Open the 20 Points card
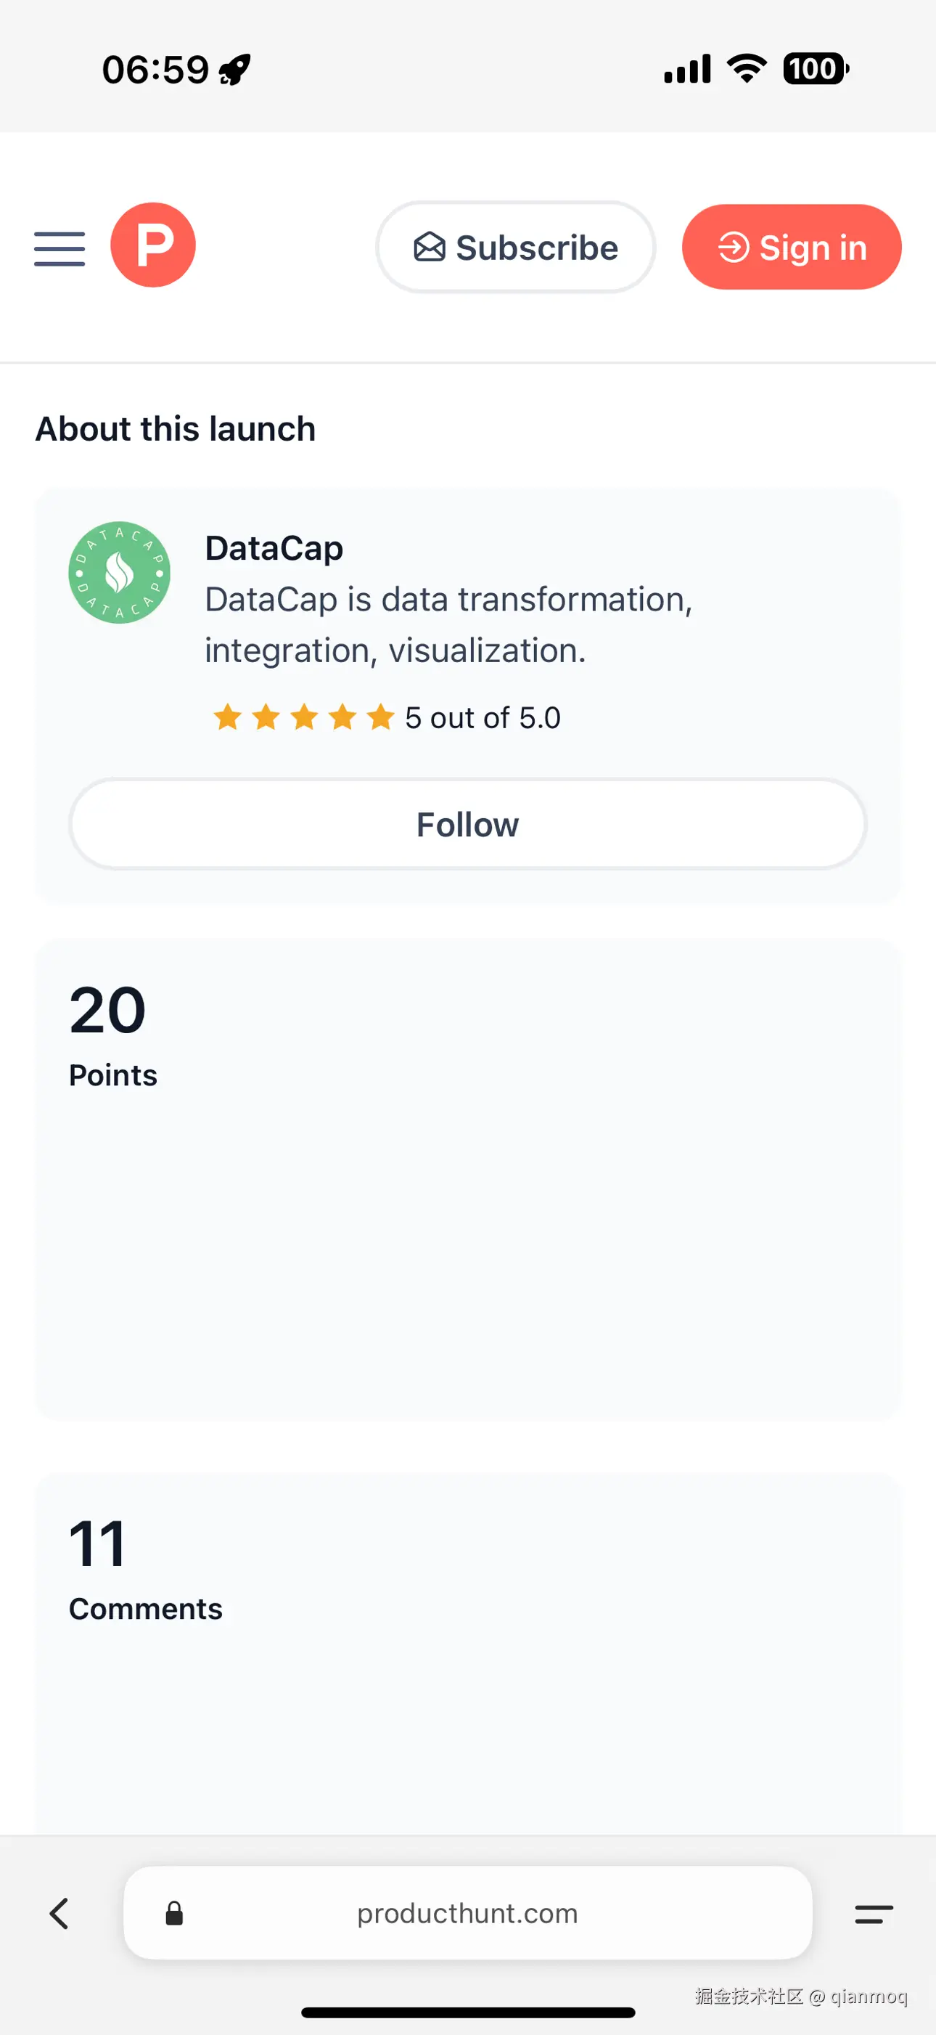936x2035 pixels. pos(468,1178)
